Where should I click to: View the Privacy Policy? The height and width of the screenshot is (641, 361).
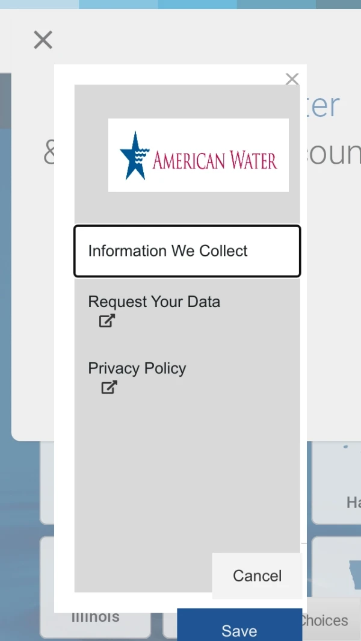[x=137, y=368]
